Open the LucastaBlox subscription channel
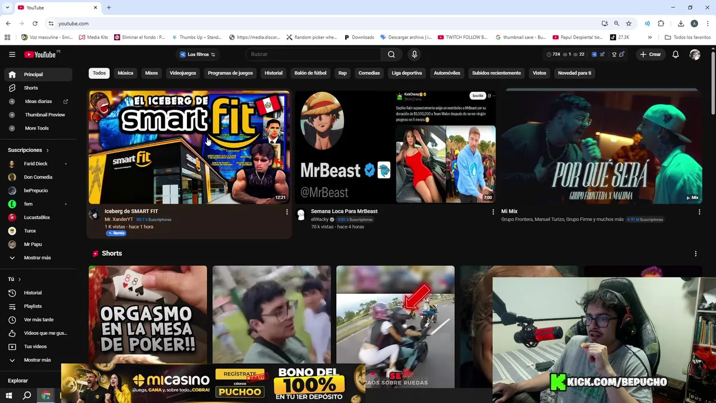This screenshot has height=403, width=716. click(x=38, y=217)
